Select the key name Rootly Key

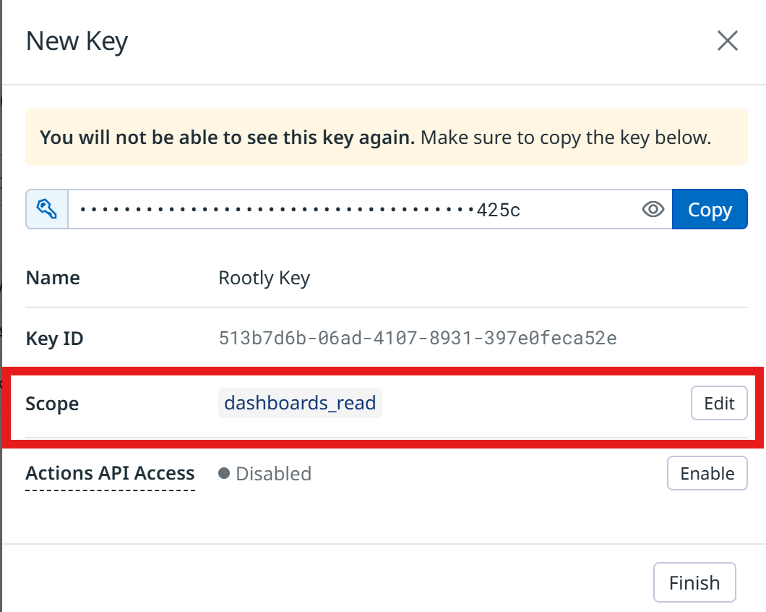point(264,277)
